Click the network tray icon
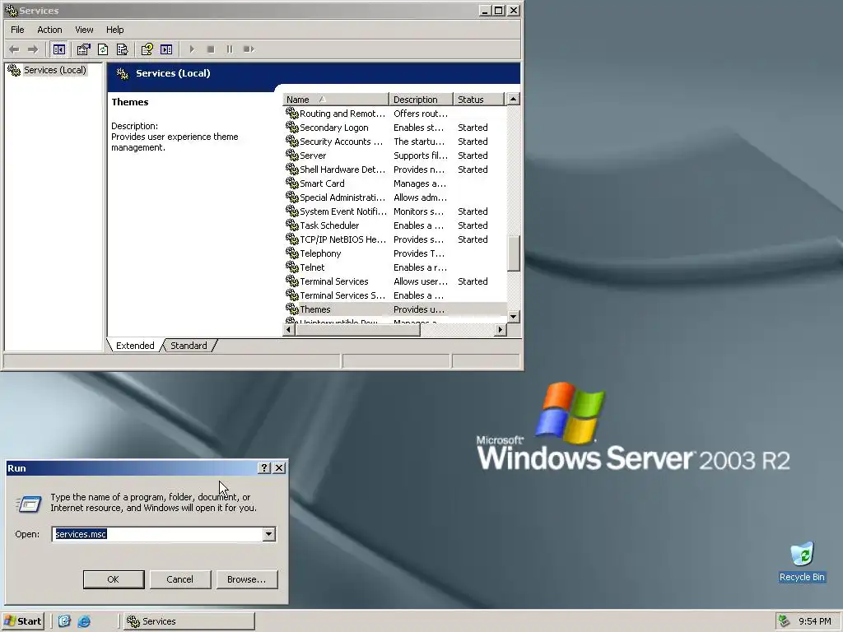The width and height of the screenshot is (843, 632). tap(784, 621)
